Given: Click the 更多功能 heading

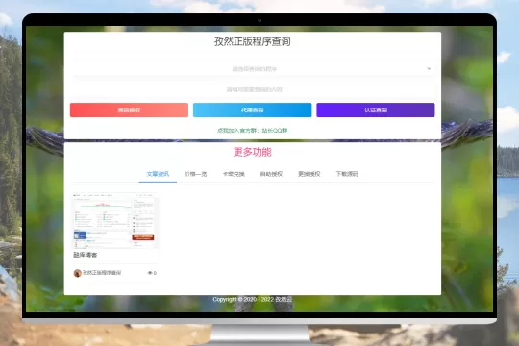Looking at the screenshot, I should point(252,152).
